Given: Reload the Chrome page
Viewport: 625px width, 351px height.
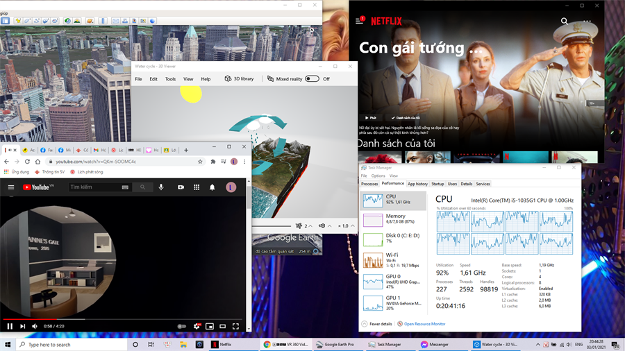Looking at the screenshot, I should 27,162.
